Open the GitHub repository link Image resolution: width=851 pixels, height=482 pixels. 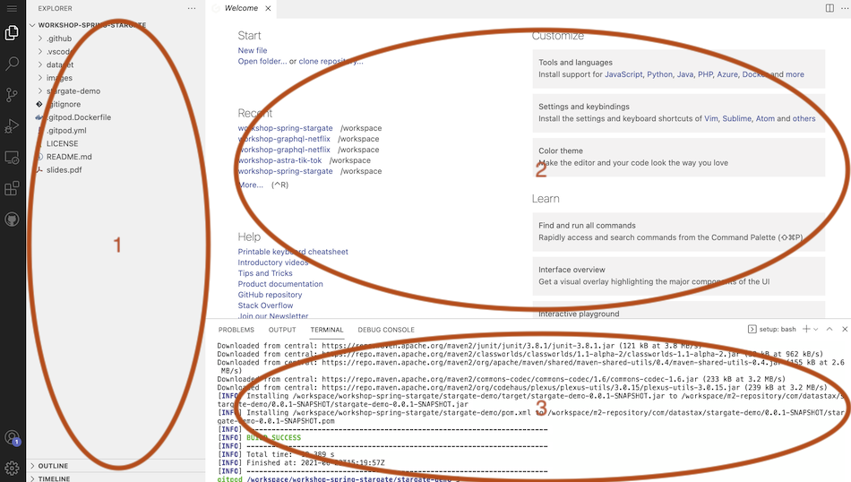[270, 295]
